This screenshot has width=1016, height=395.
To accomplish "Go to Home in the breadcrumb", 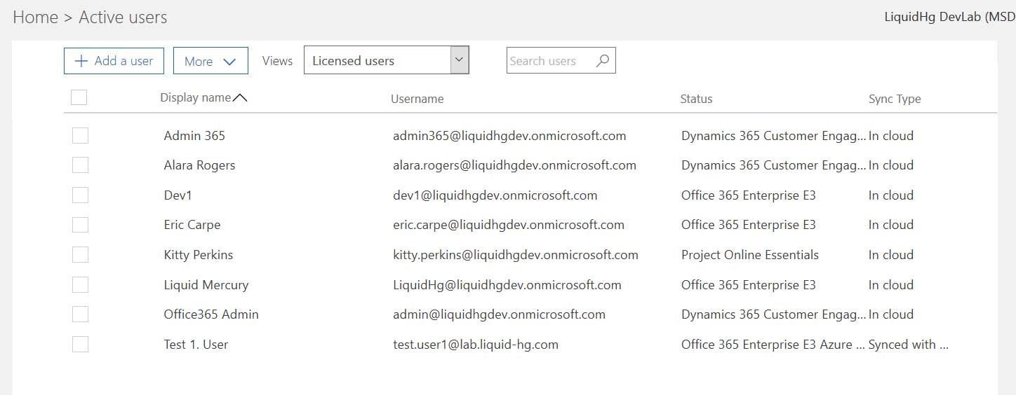I will pyautogui.click(x=35, y=18).
